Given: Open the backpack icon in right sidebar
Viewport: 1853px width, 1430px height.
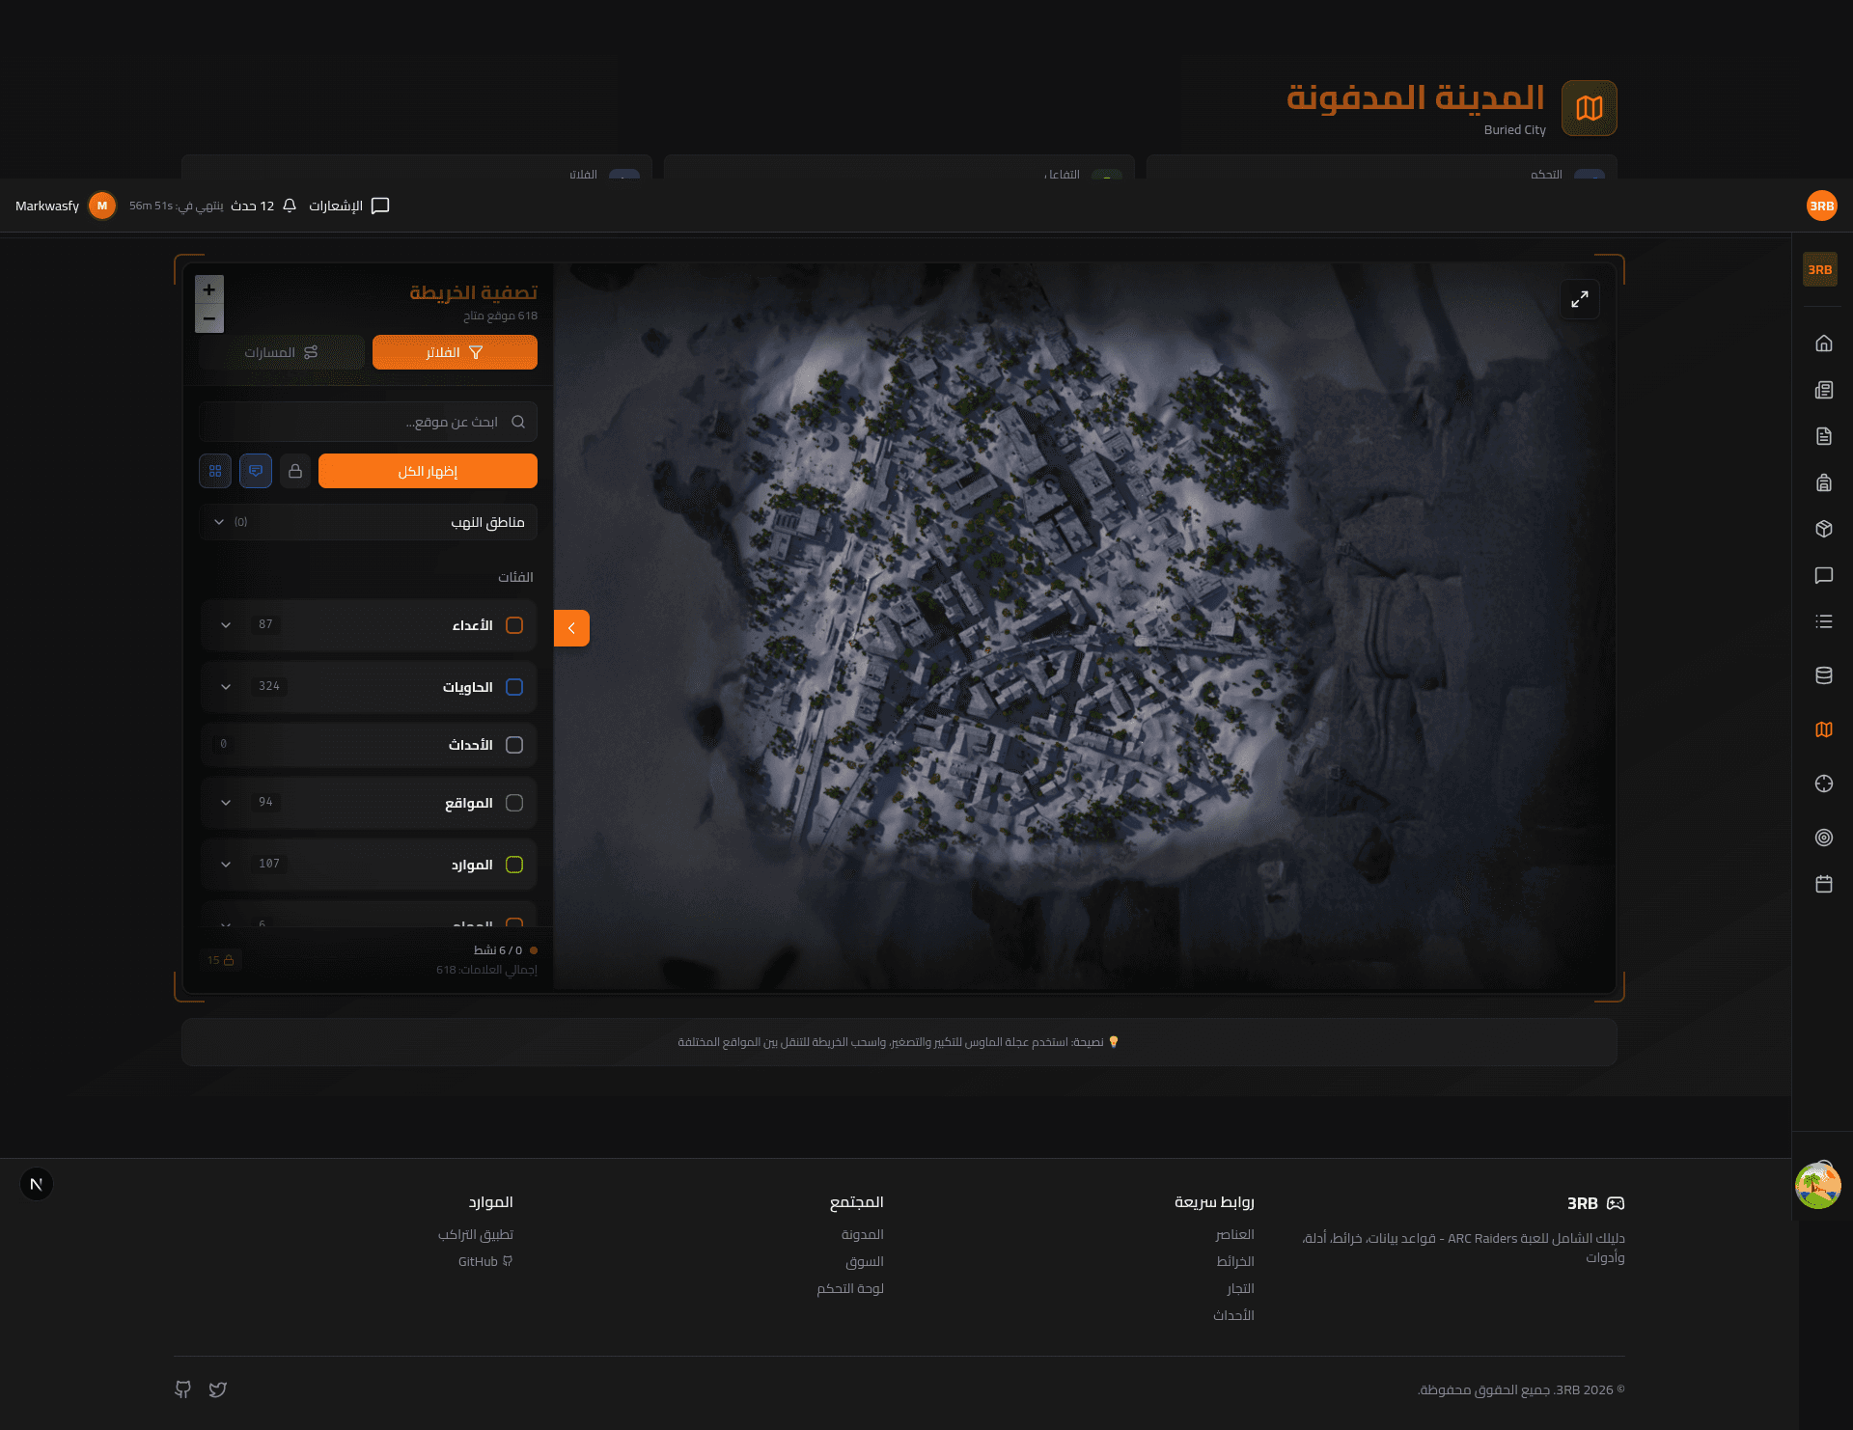Looking at the screenshot, I should (x=1823, y=482).
